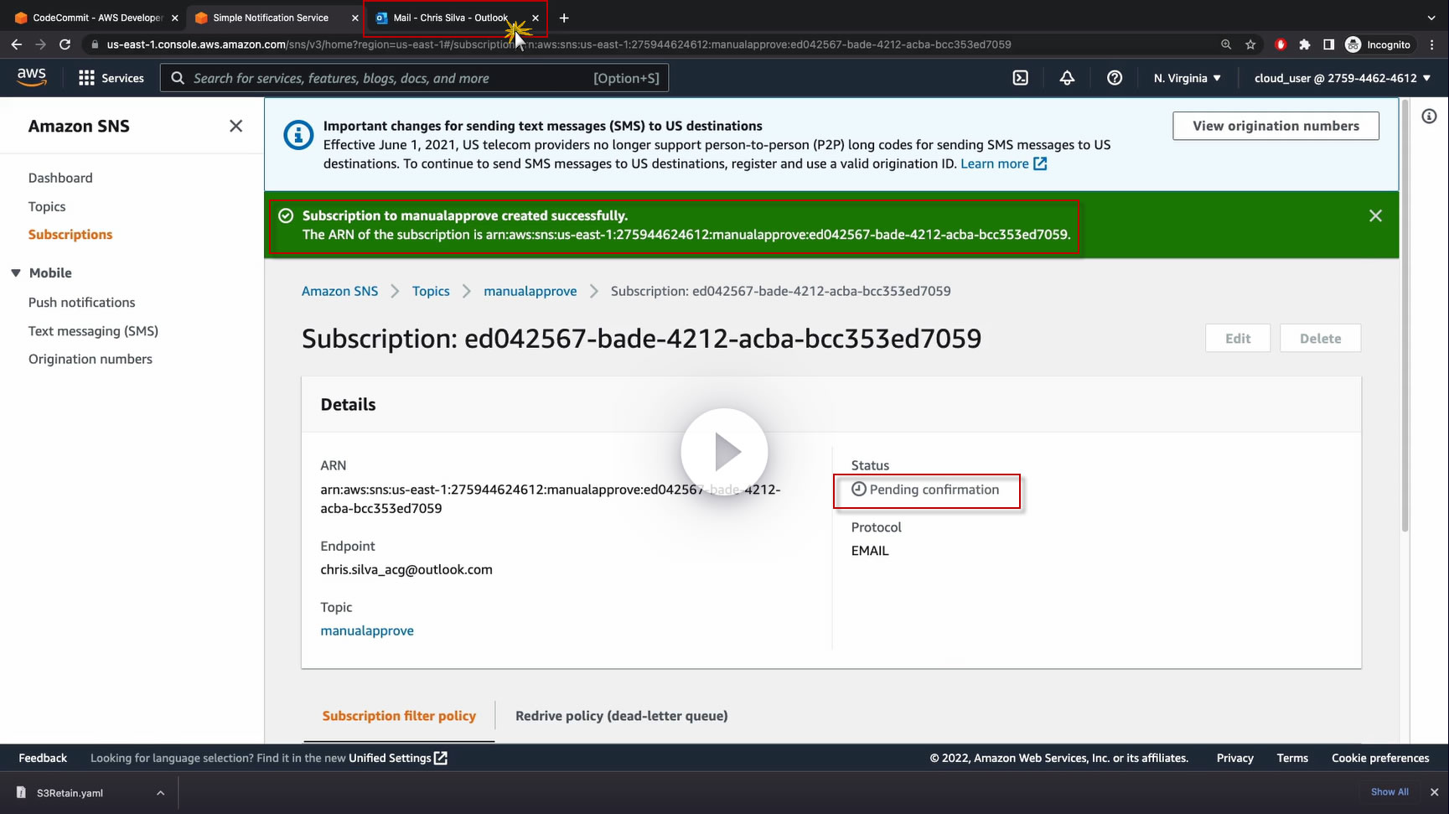Open the N. Virginia region dropdown
Viewport: 1449px width, 814px height.
click(x=1187, y=78)
